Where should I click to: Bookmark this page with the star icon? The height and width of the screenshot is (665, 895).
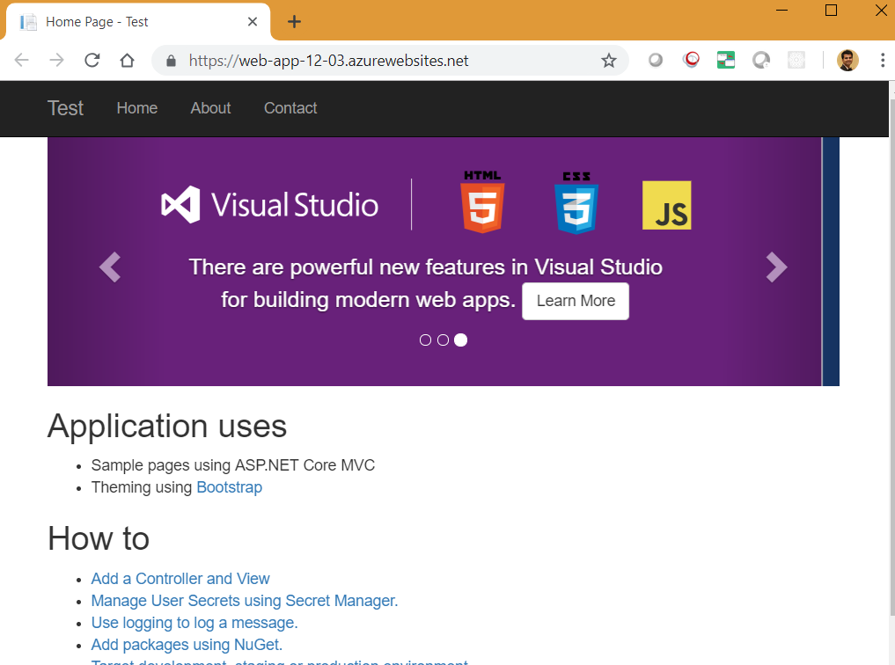tap(608, 61)
